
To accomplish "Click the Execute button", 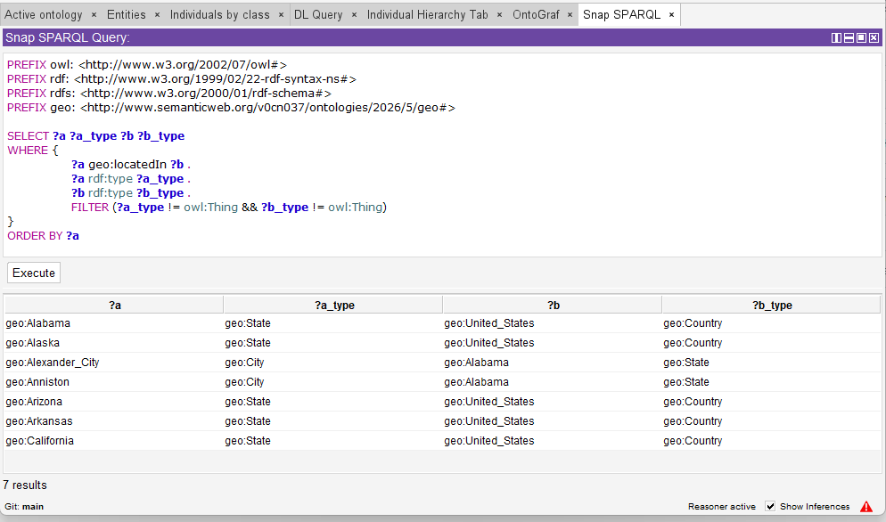I will (x=34, y=273).
